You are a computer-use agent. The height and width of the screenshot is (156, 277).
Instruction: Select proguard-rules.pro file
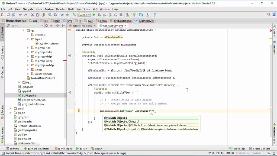tap(31, 104)
